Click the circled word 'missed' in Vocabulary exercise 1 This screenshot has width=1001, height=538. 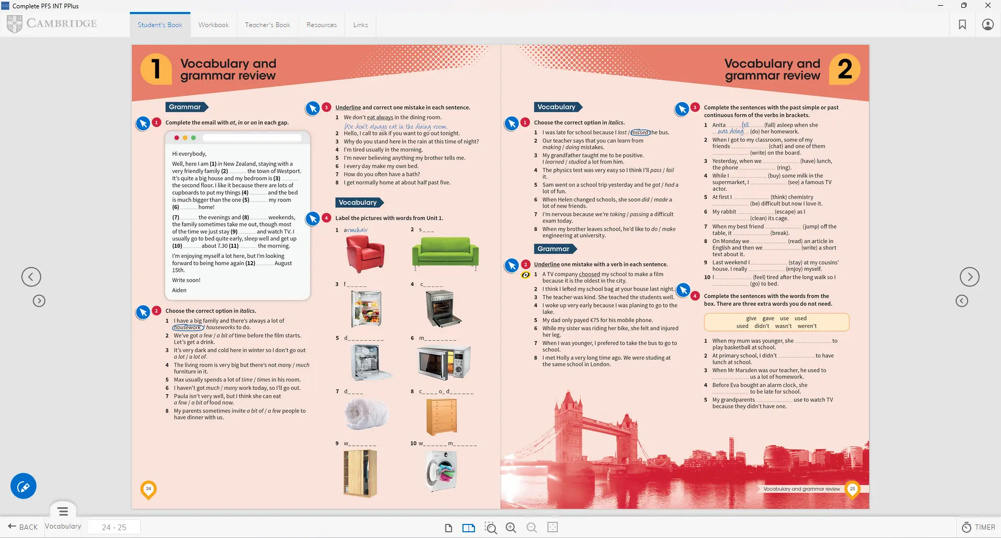(641, 133)
